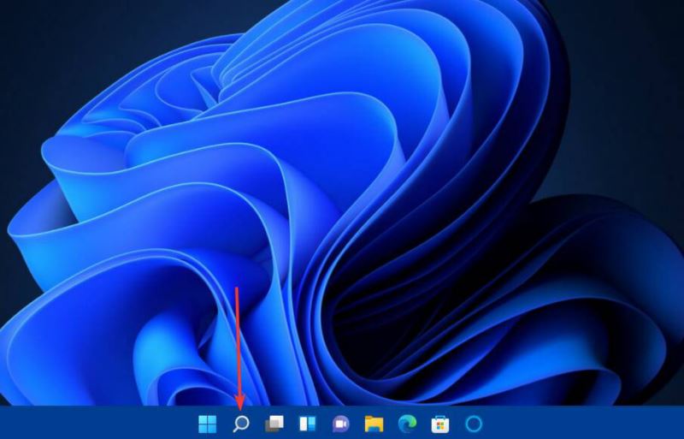Open the Windows Start menu
The height and width of the screenshot is (439, 684).
(x=207, y=424)
